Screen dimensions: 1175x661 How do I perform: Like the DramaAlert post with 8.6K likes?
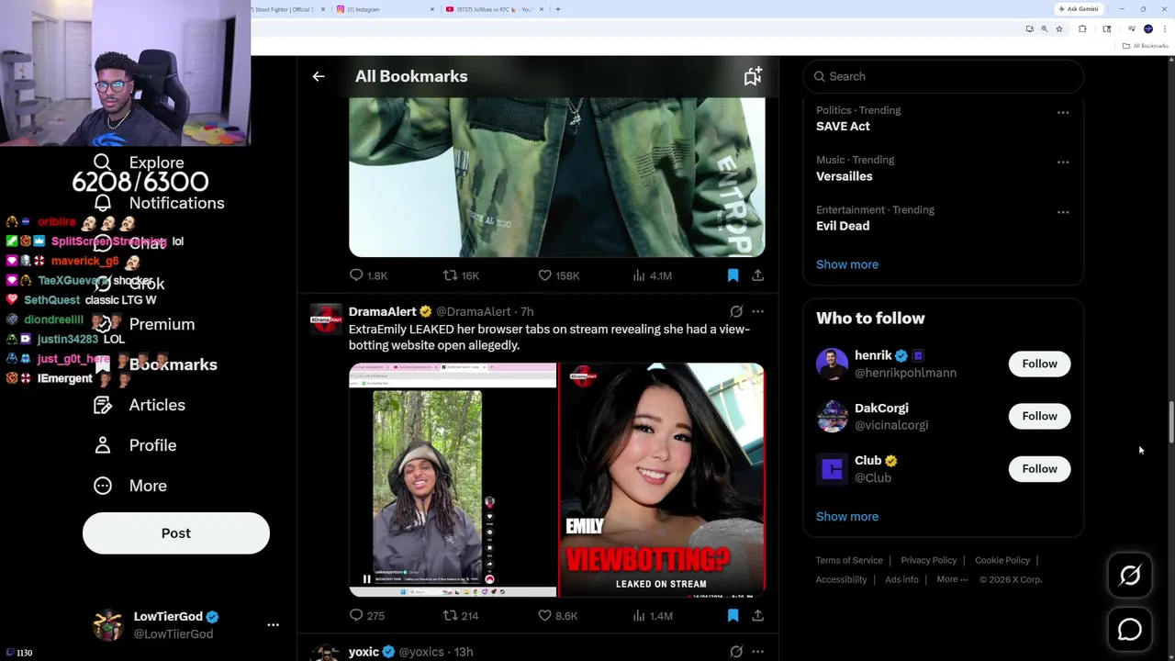tap(557, 616)
